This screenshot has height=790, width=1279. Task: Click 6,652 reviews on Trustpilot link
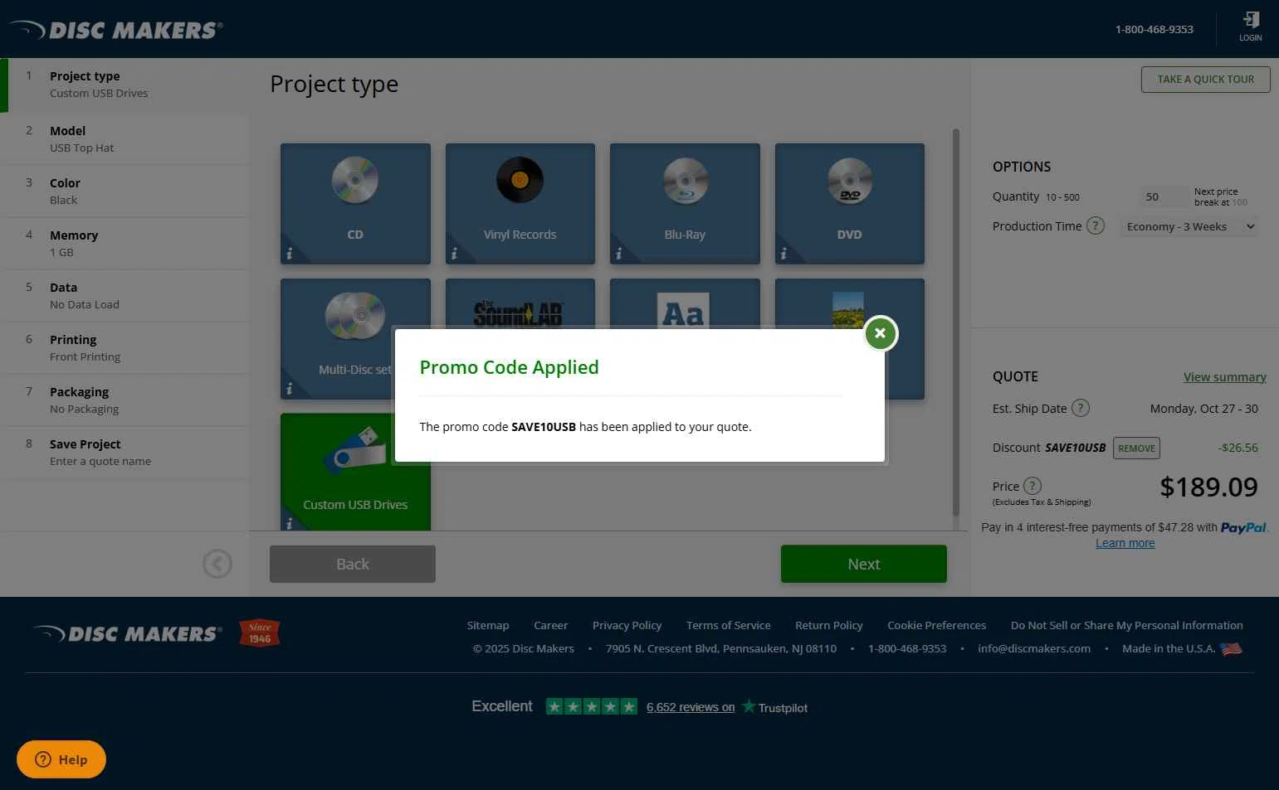point(691,707)
